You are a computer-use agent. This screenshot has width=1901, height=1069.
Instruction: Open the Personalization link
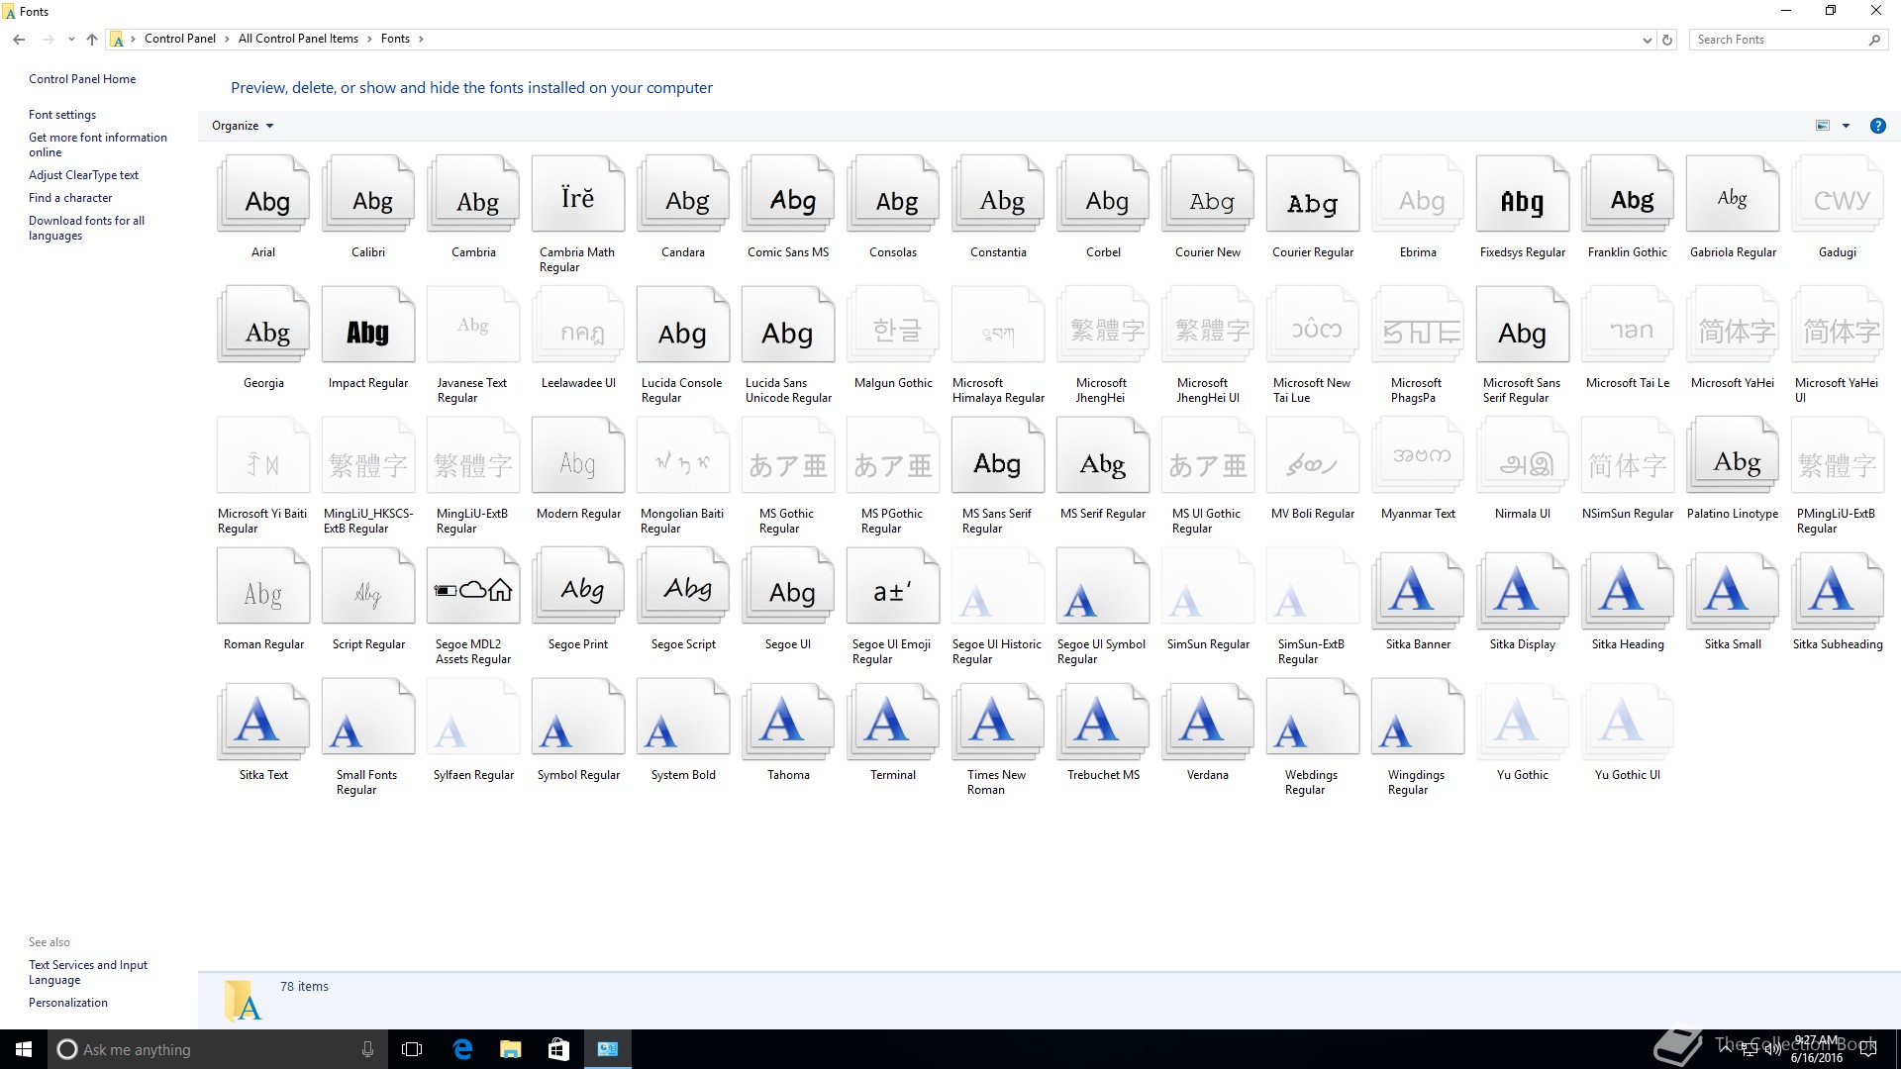click(x=68, y=1003)
